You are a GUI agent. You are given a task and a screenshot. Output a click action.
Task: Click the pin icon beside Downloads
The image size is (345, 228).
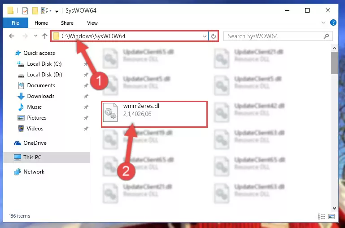[86, 96]
